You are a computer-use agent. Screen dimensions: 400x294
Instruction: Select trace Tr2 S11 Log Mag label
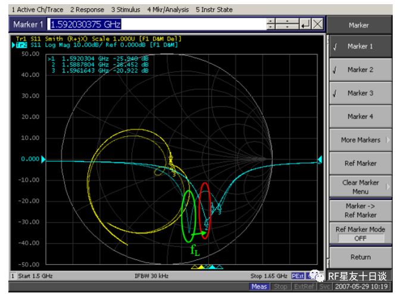coord(97,45)
